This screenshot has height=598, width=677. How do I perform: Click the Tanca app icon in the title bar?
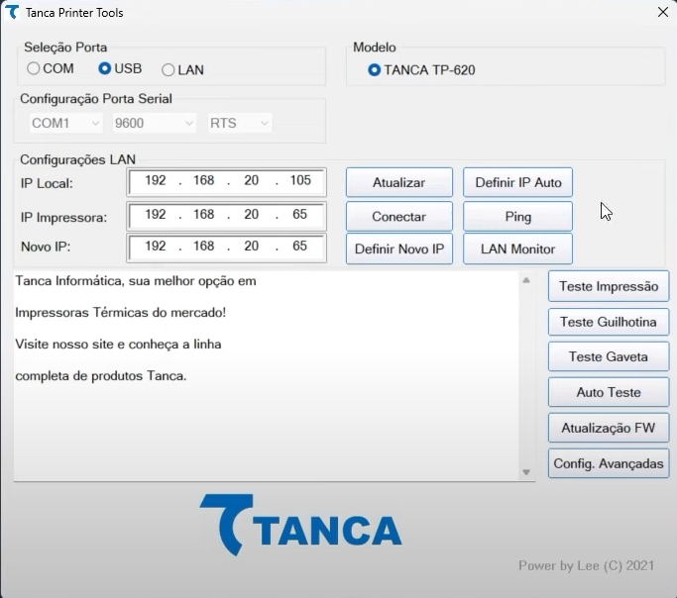pyautogui.click(x=12, y=12)
